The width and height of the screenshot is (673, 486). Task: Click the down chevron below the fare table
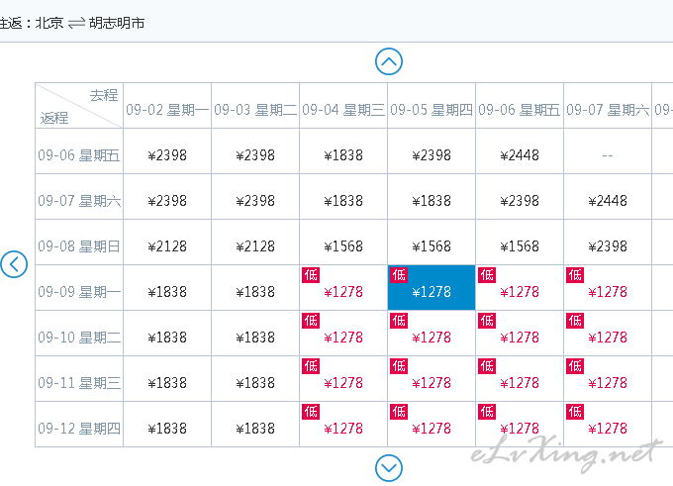(388, 468)
